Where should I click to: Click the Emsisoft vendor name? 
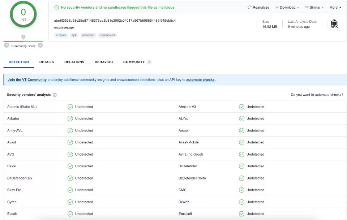[x=185, y=214]
